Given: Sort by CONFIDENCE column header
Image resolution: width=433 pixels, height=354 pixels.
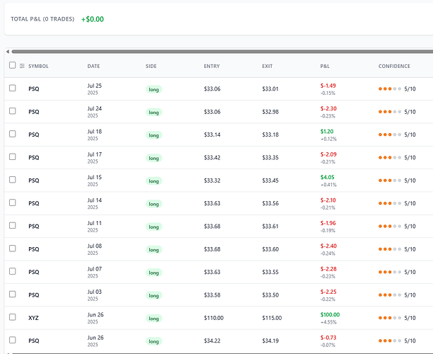Looking at the screenshot, I should pos(394,67).
